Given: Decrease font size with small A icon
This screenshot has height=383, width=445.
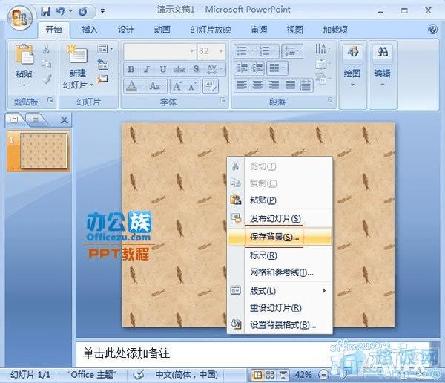Looking at the screenshot, I should point(192,86).
